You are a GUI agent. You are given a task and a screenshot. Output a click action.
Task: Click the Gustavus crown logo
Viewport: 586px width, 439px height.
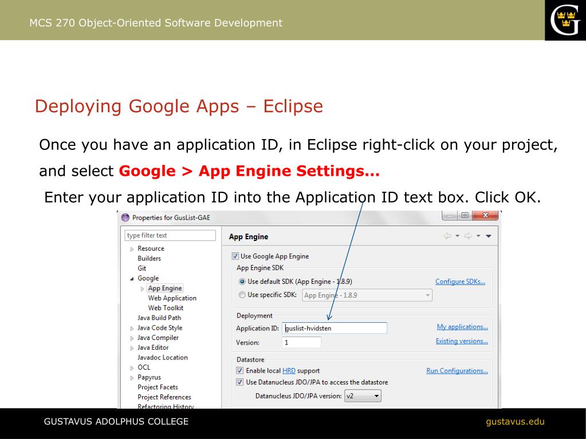565,20
